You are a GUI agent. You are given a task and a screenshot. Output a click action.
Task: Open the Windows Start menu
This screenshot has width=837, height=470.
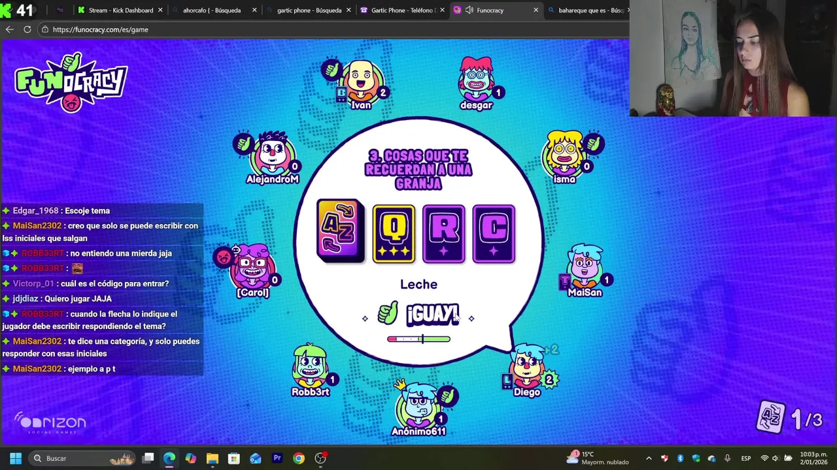point(16,458)
